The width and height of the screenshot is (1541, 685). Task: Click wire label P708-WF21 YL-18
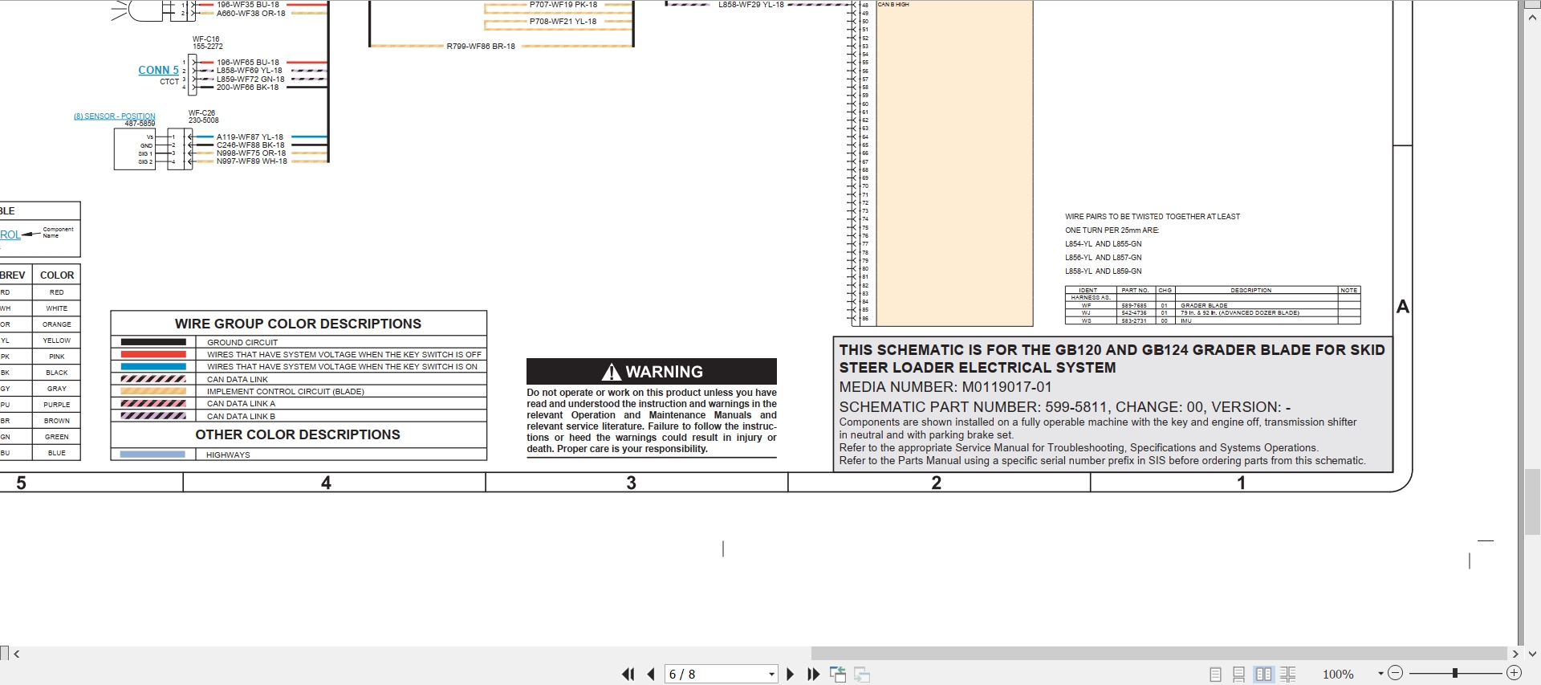pyautogui.click(x=563, y=22)
